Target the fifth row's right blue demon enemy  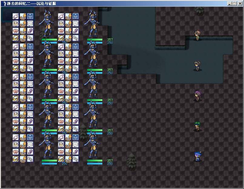click(92, 144)
